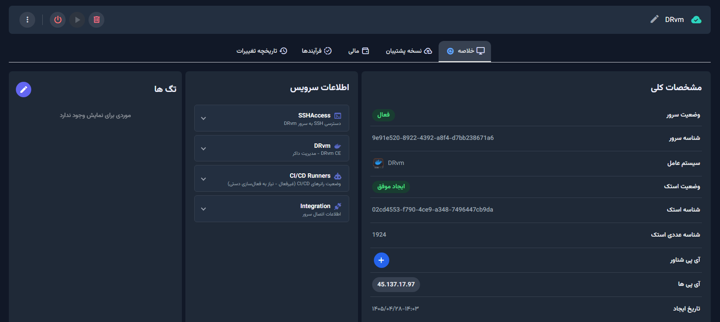The height and width of the screenshot is (322, 720).
Task: Click the purple edit tags pencil button
Action: click(x=24, y=89)
